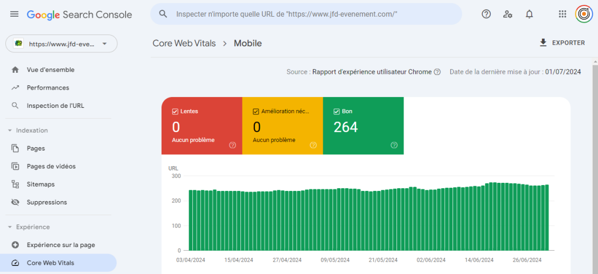Click the help icon in Bon card
The image size is (598, 274).
pos(394,145)
